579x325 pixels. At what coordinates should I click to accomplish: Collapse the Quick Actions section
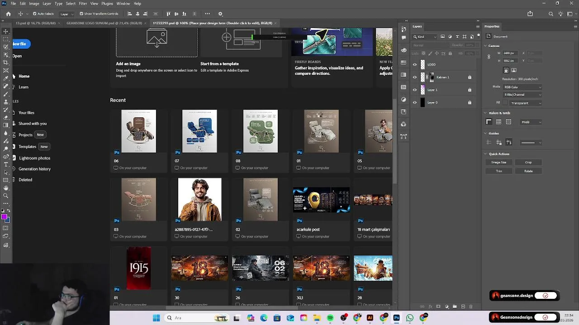click(x=485, y=154)
